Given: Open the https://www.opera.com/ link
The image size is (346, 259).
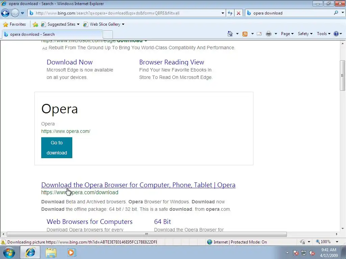Looking at the screenshot, I should coord(66,131).
